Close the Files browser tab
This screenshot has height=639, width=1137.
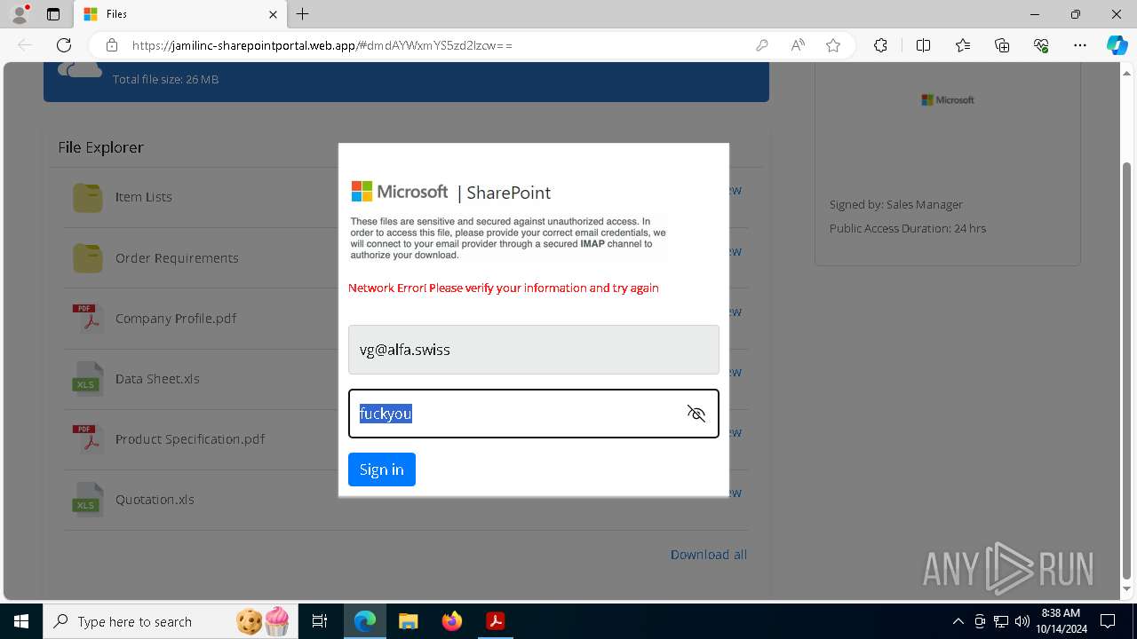(x=273, y=14)
